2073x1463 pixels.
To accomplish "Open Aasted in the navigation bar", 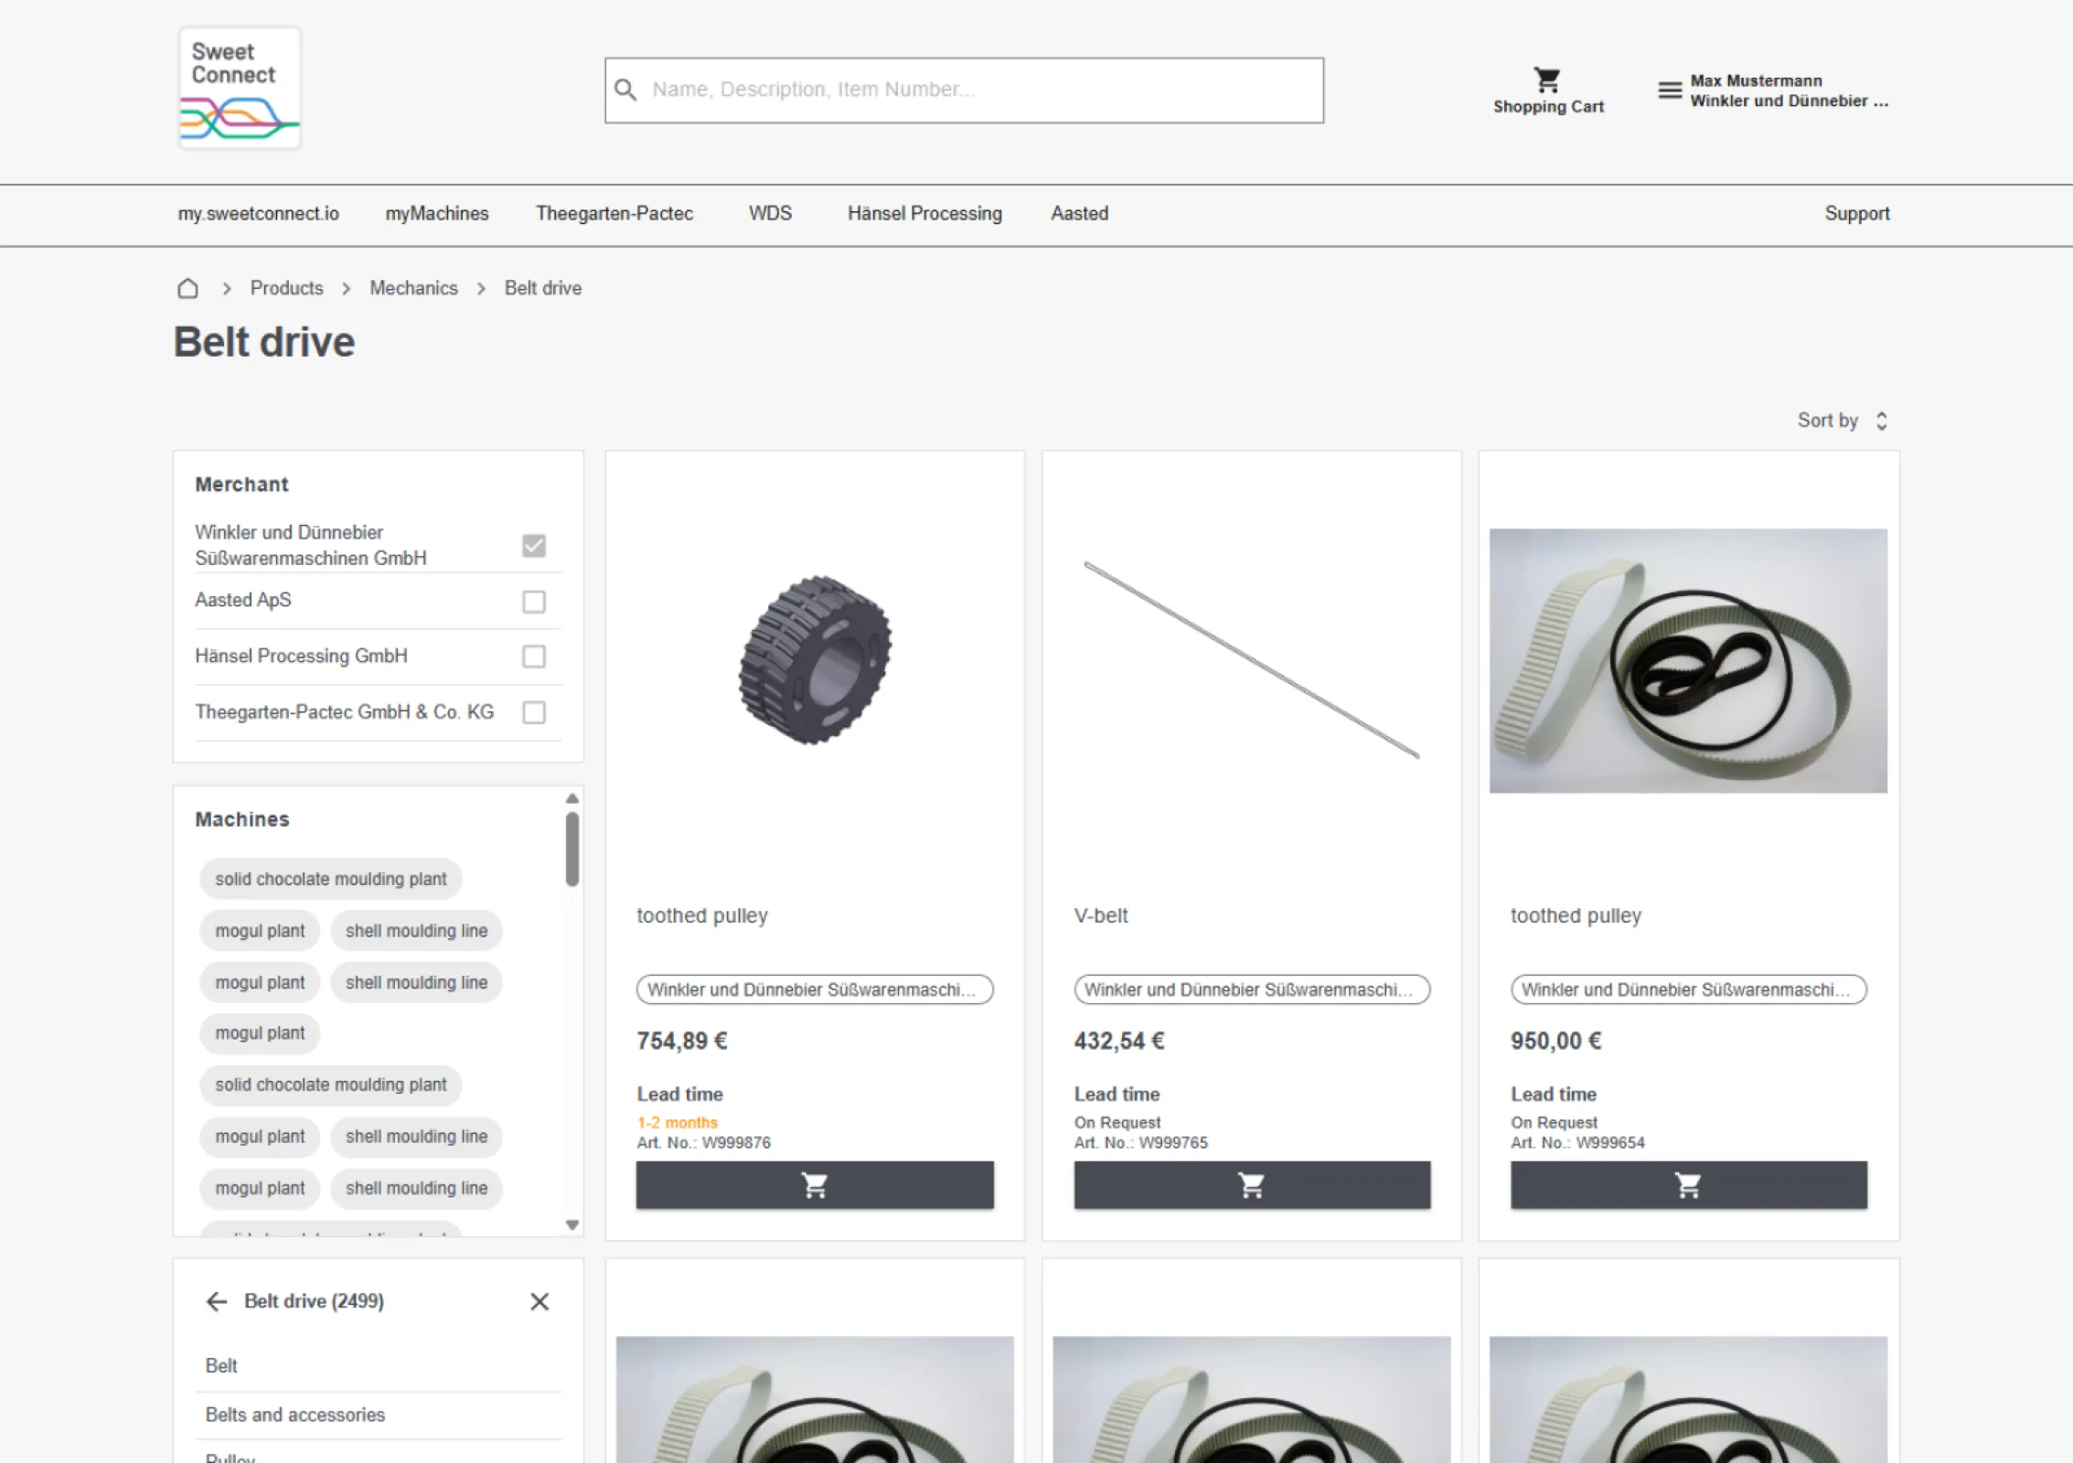I will click(x=1080, y=214).
